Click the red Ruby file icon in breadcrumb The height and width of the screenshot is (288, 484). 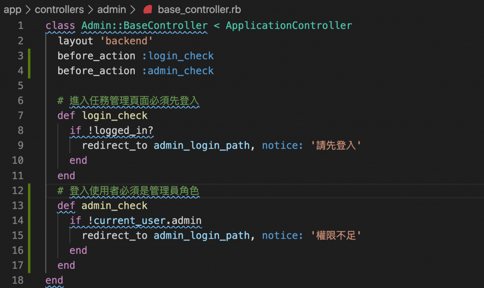(x=148, y=9)
